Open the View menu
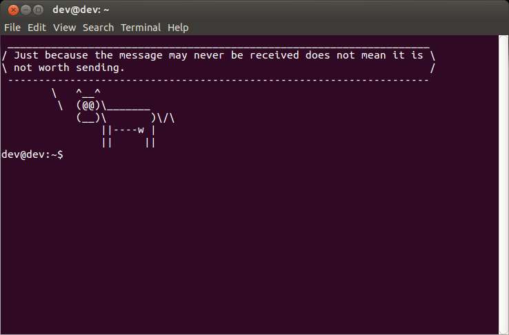509x335 pixels. (x=65, y=28)
